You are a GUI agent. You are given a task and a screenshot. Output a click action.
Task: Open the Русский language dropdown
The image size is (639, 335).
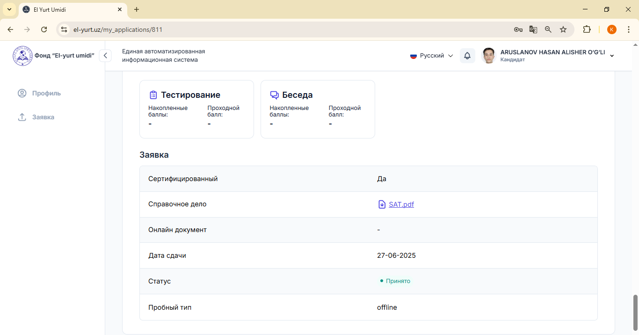432,56
